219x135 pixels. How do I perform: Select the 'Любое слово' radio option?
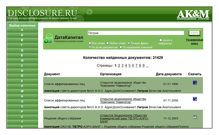[x=108, y=43]
